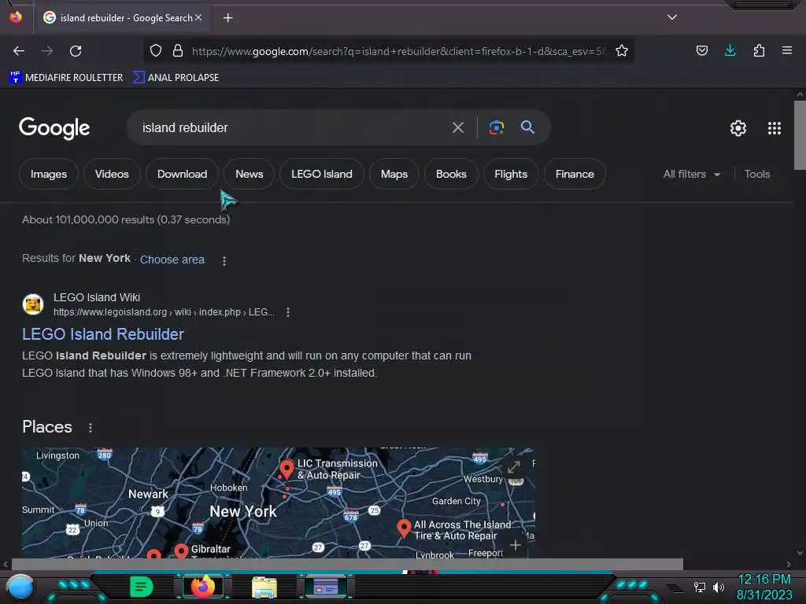Reload the current page
Viewport: 806px width, 604px height.
pos(76,51)
